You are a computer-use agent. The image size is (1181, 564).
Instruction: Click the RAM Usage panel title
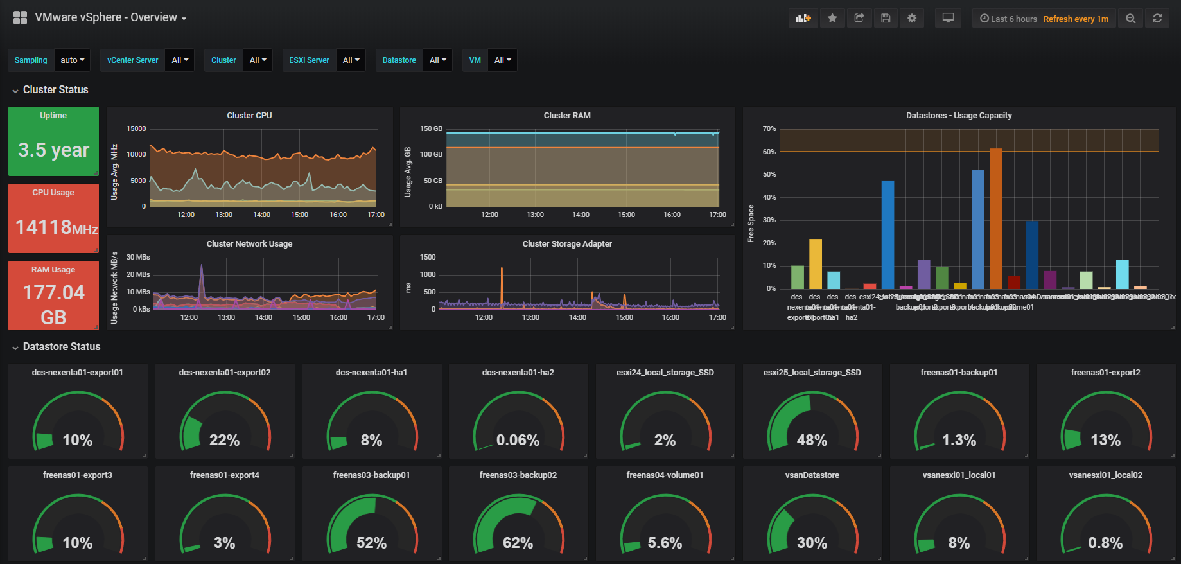pyautogui.click(x=53, y=270)
